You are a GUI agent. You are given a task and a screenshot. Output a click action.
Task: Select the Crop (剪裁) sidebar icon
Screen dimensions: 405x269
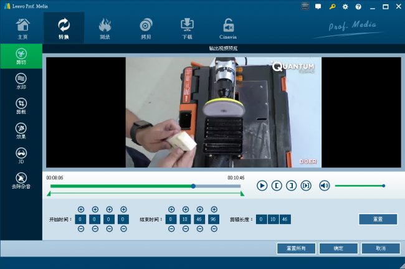click(21, 106)
